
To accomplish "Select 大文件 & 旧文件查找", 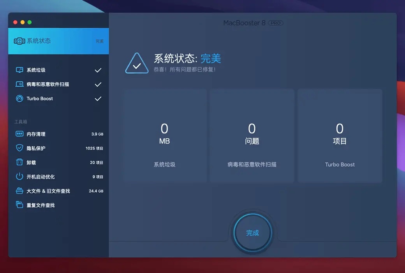I will pyautogui.click(x=58, y=191).
